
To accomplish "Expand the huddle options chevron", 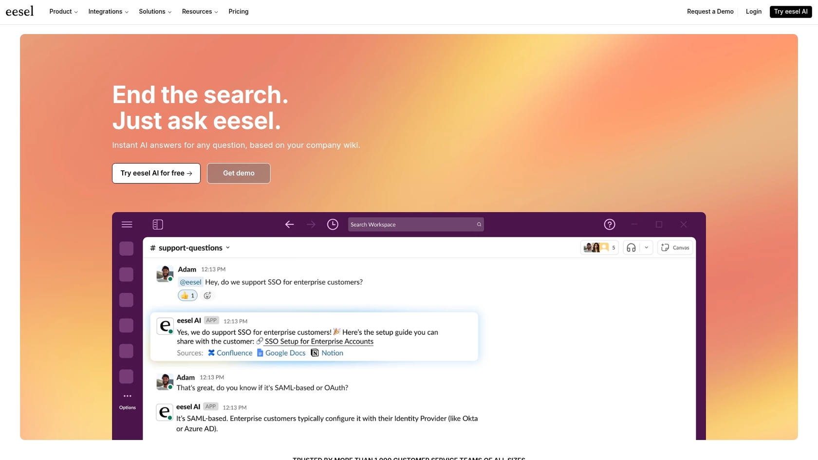I will pos(647,247).
